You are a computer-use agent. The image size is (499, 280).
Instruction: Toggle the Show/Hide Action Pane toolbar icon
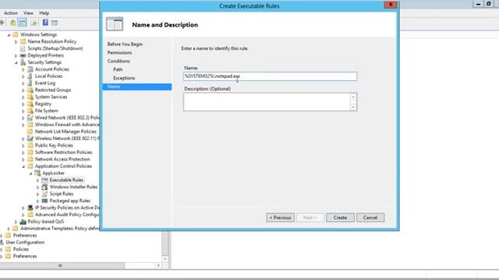click(55, 23)
